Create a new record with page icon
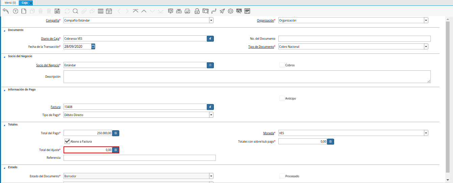Image resolution: width=453 pixels, height=183 pixels. point(24,11)
